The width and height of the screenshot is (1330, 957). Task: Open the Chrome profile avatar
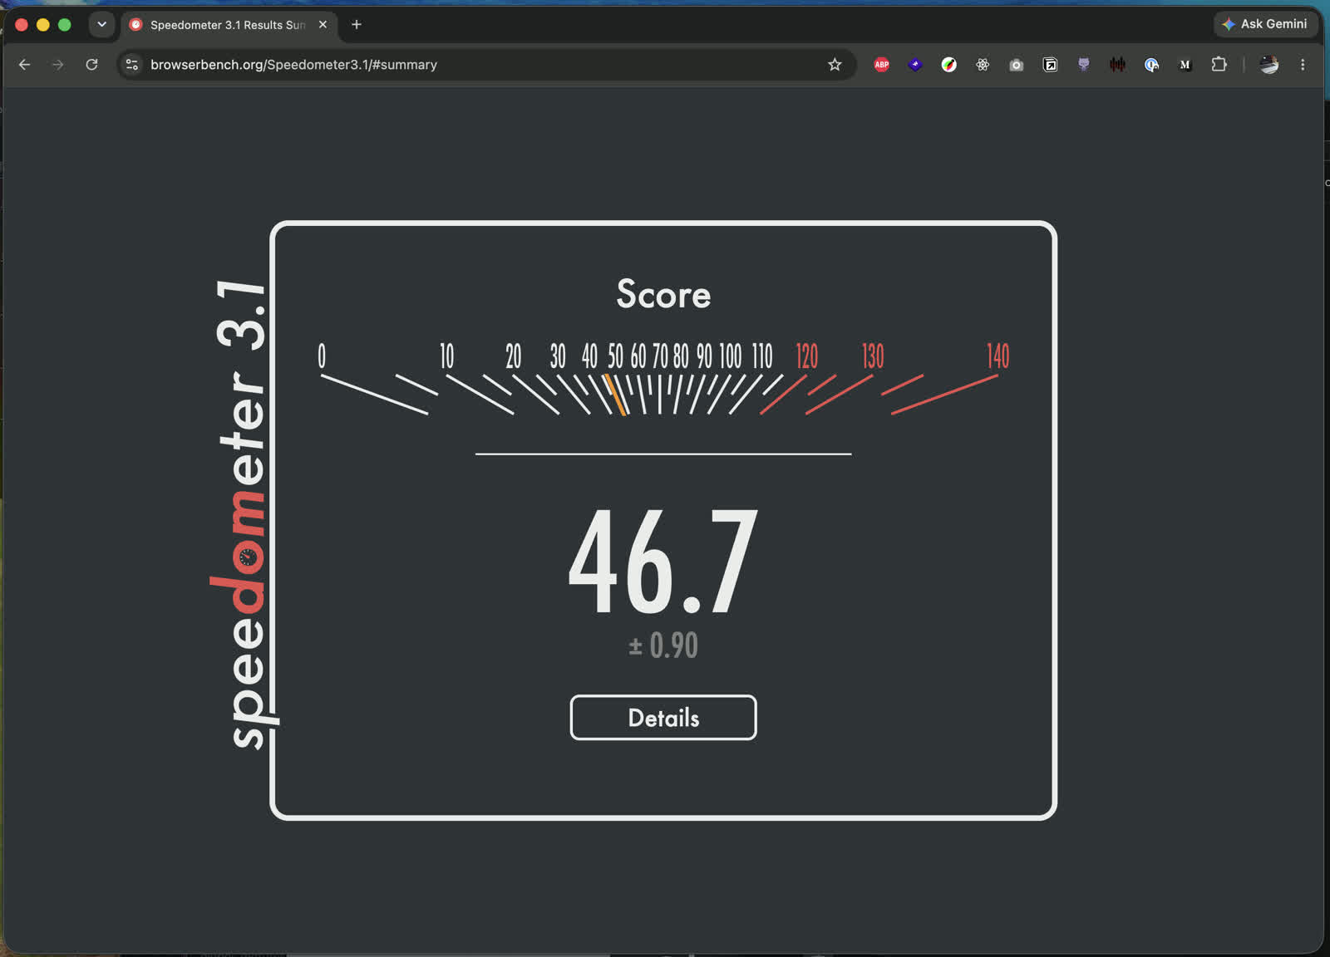(x=1268, y=65)
